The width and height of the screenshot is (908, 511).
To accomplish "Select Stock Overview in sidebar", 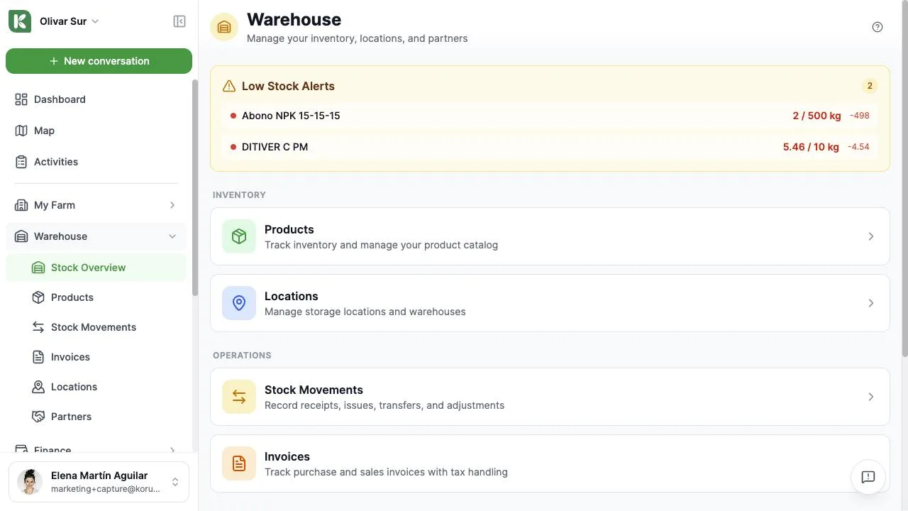I will pyautogui.click(x=96, y=268).
